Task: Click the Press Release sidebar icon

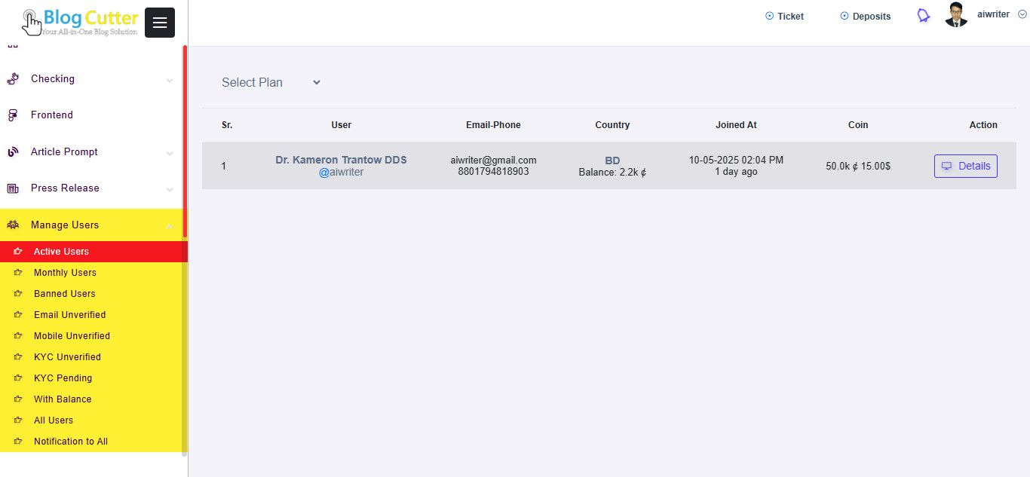Action: 13,188
